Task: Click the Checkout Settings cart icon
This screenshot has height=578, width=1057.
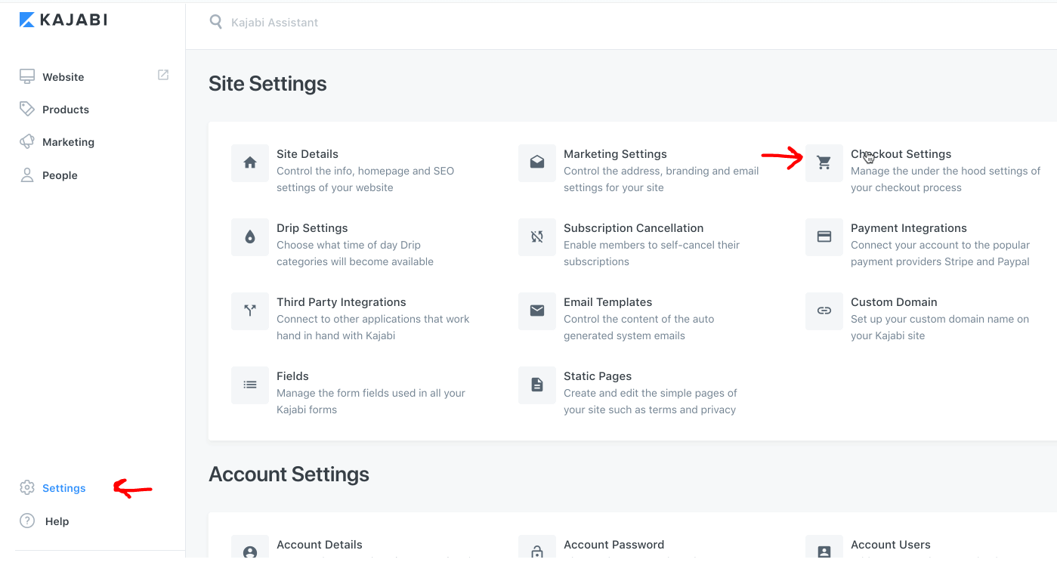Action: [824, 162]
